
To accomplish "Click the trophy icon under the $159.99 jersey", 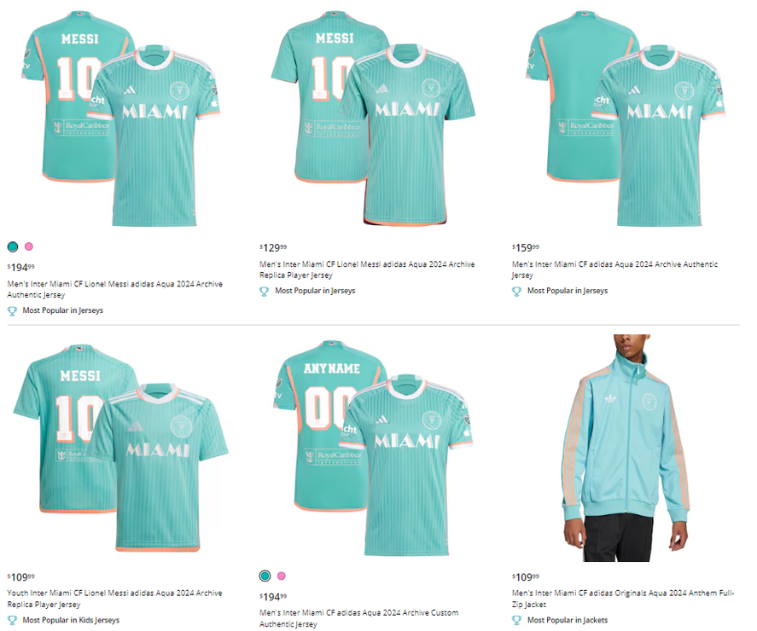I will click(x=516, y=292).
